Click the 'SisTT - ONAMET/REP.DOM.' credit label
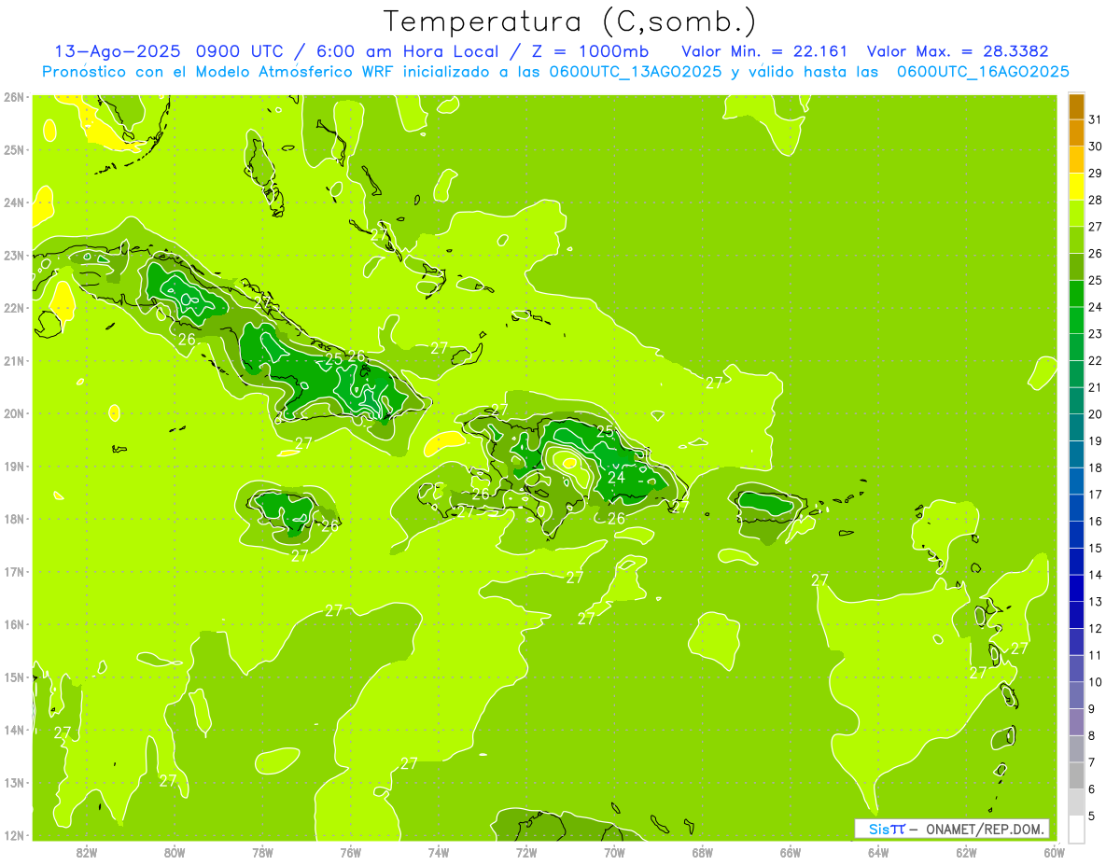The image size is (1120, 865). (952, 829)
